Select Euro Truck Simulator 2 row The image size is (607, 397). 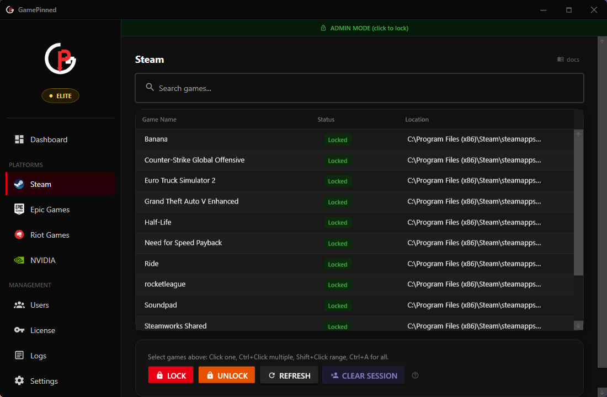[355, 181]
